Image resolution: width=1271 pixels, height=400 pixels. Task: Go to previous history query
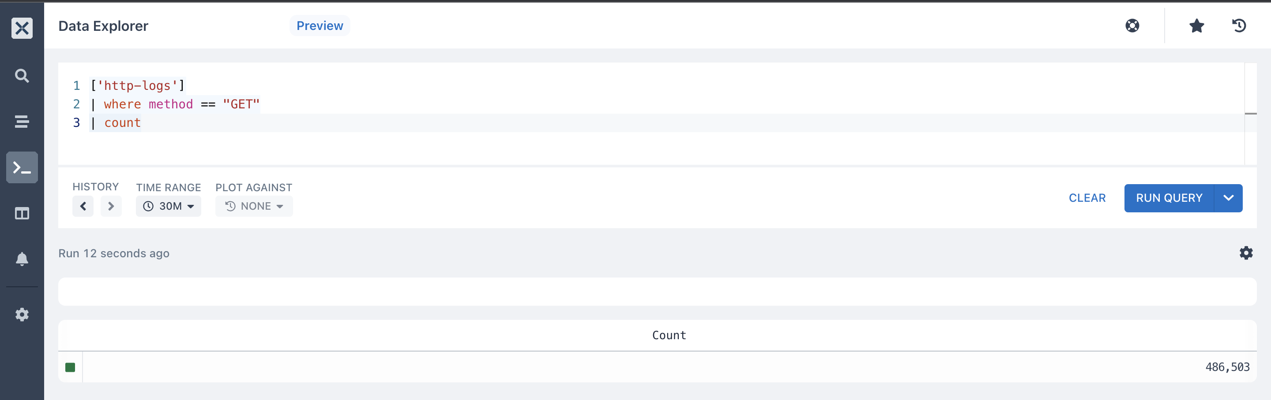(83, 206)
